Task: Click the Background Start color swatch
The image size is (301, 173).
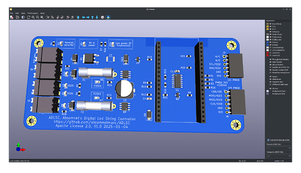Action: point(267,91)
